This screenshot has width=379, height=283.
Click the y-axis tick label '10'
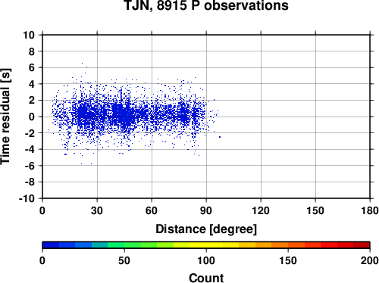pos(29,35)
